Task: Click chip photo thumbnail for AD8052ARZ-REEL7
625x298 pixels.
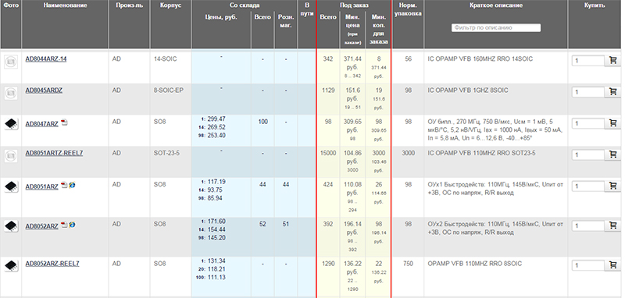Action: coord(11,265)
